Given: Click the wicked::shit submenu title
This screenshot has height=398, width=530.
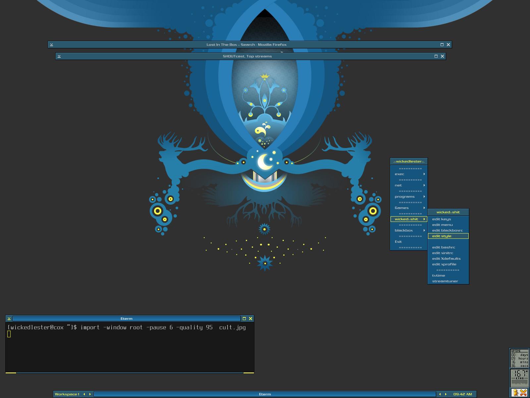Looking at the screenshot, I should 448,212.
